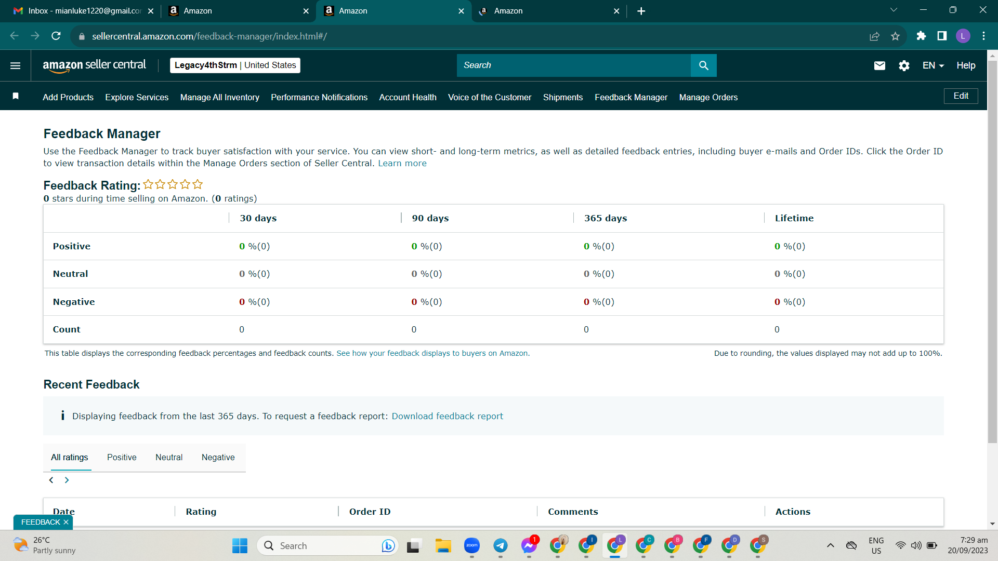This screenshot has width=998, height=561.
Task: Open the settings gear icon
Action: pyautogui.click(x=904, y=65)
